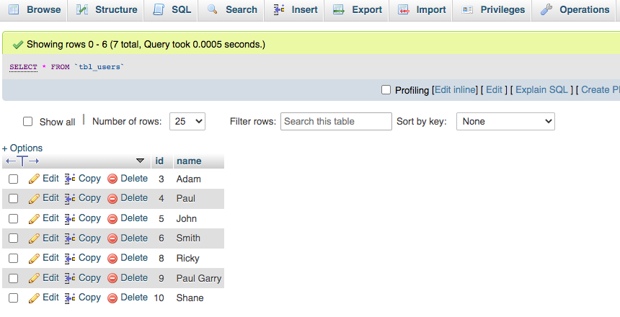Image resolution: width=620 pixels, height=317 pixels.
Task: Click the pencil Edit icon for John
Action: 34,218
